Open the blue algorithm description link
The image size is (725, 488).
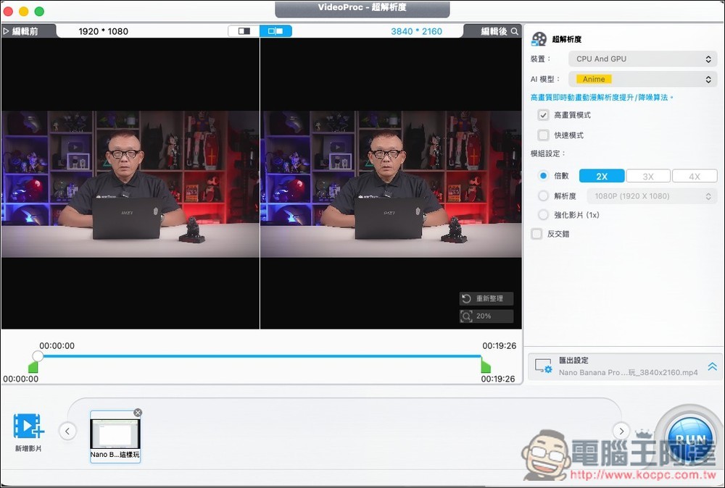[x=602, y=96]
